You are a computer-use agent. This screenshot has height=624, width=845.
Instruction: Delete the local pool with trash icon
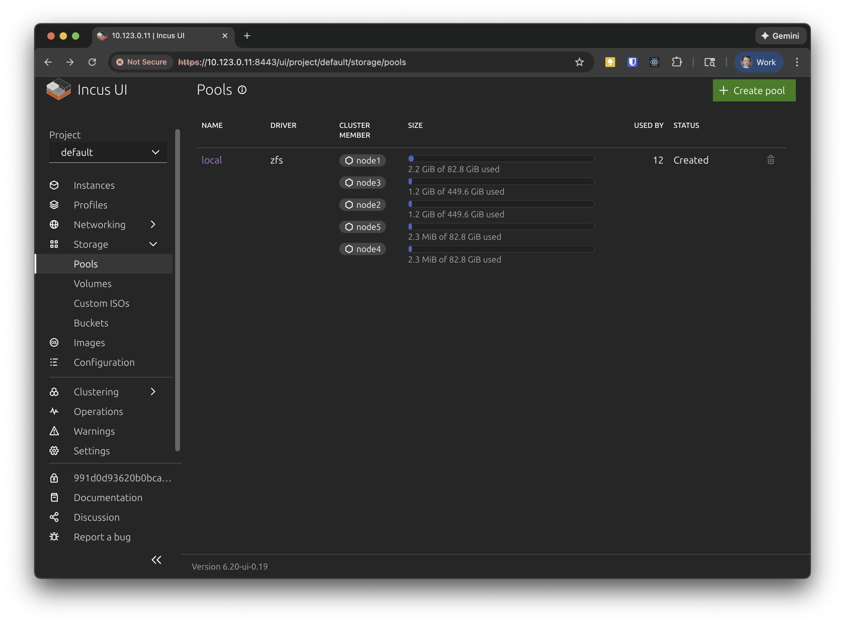[770, 160]
